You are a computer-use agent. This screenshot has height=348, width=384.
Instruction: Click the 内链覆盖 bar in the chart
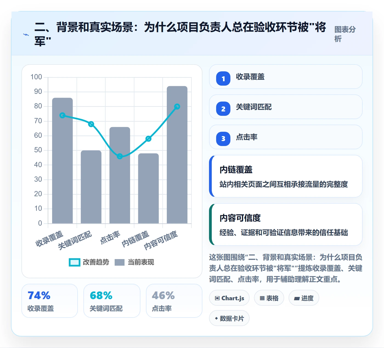tap(148, 188)
